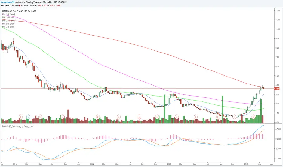Image resolution: width=283 pixels, height=167 pixels.
Task: Click the 2016 time axis label
Action: (x=246, y=164)
